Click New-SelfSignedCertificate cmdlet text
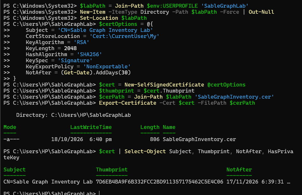302x195 pixels. [164, 85]
